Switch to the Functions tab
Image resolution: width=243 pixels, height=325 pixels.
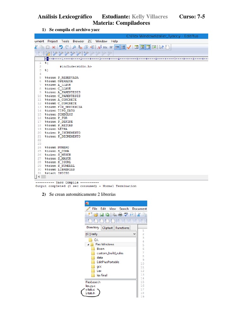[122, 228]
